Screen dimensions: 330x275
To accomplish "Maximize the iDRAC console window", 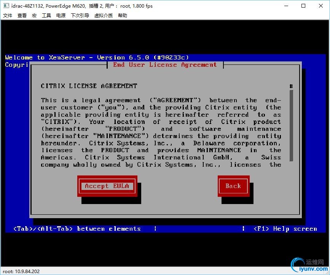I will (x=303, y=6).
